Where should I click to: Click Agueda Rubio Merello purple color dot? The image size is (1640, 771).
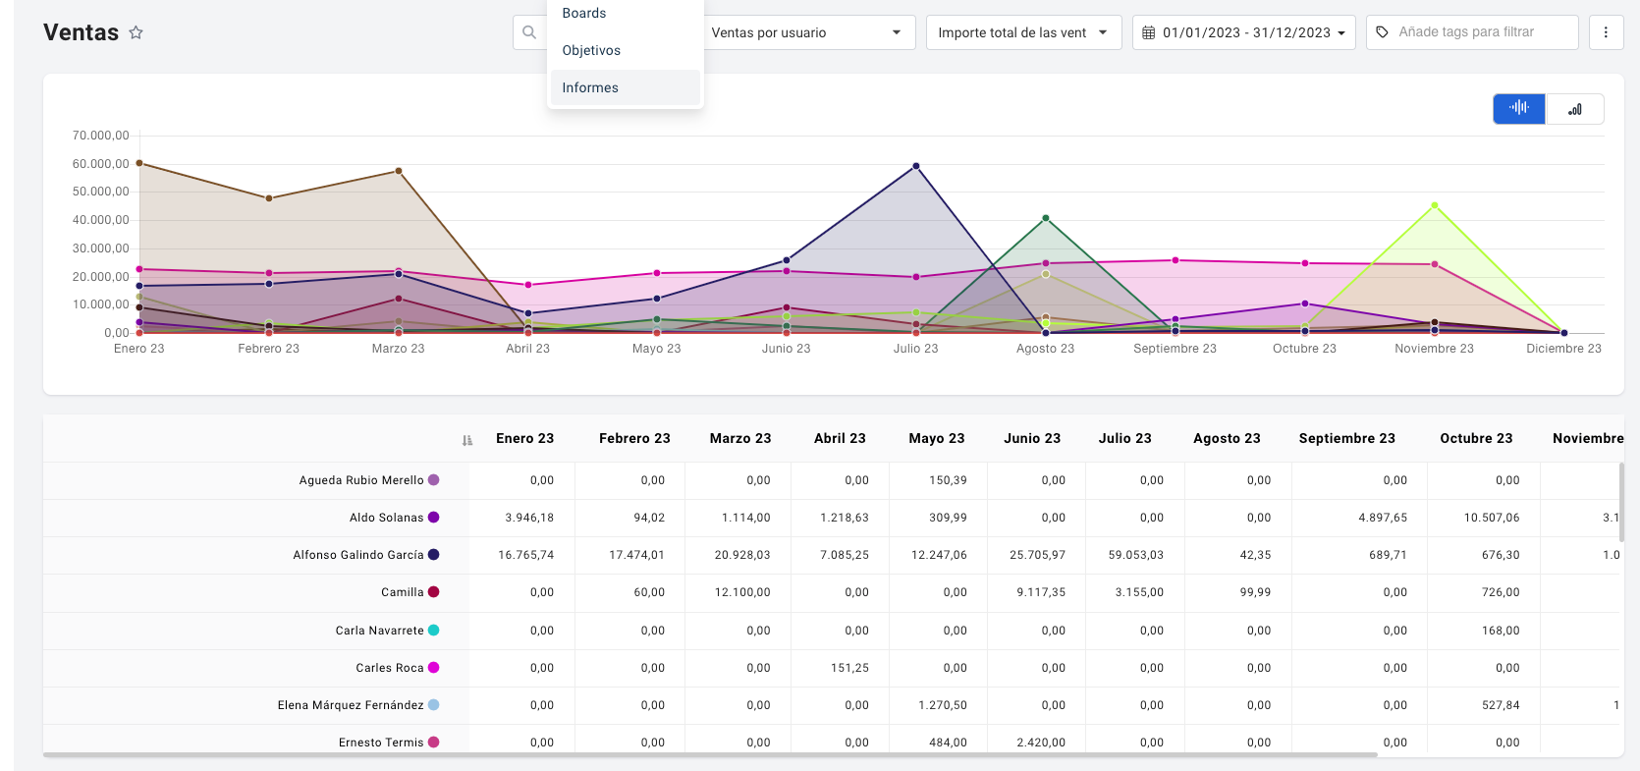coord(434,480)
